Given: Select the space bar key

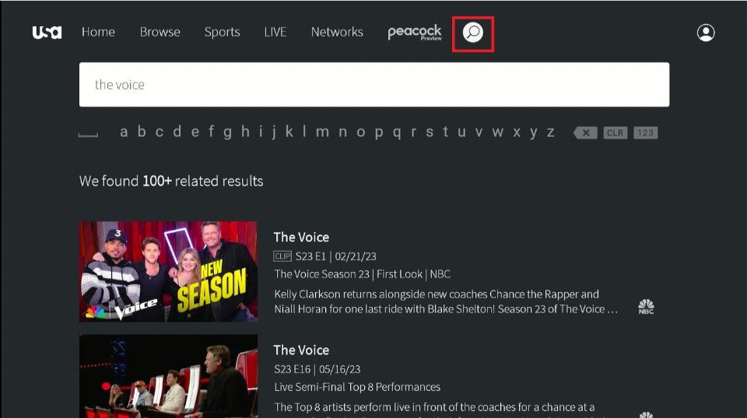Looking at the screenshot, I should coord(88,135).
